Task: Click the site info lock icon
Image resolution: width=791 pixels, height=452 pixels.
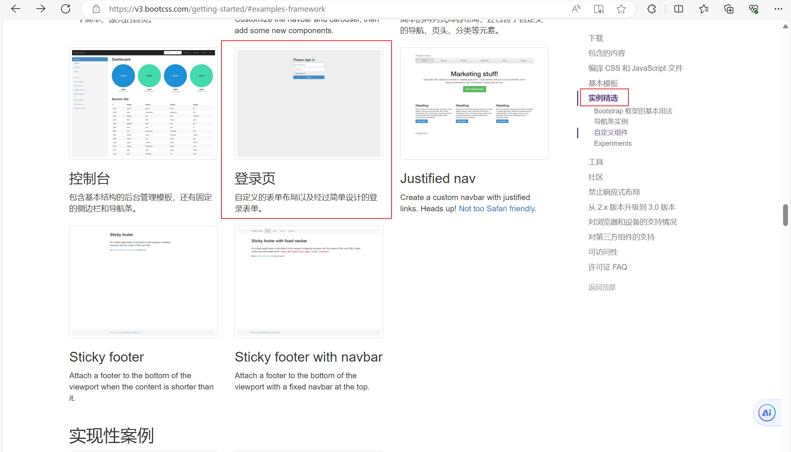Action: [96, 9]
